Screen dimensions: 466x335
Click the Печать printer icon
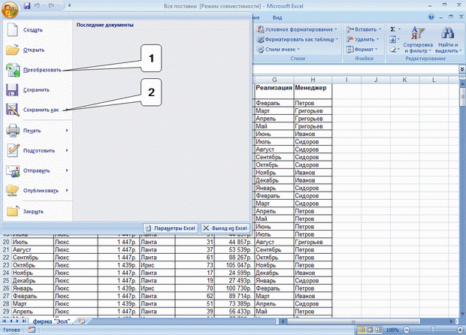13,131
